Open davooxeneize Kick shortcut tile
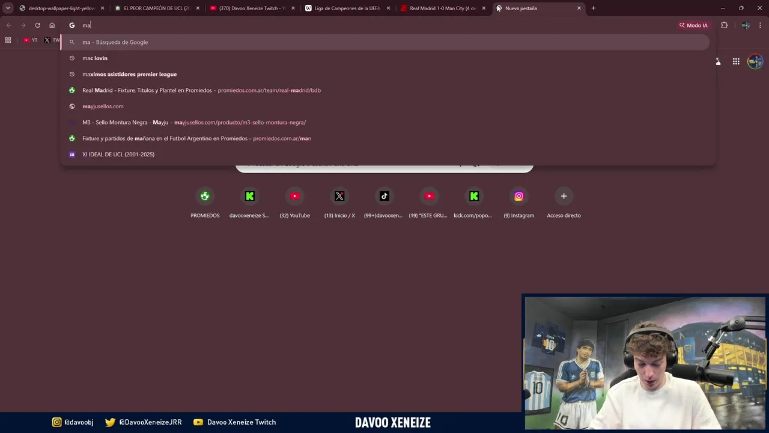Image resolution: width=769 pixels, height=433 pixels. 249,203
